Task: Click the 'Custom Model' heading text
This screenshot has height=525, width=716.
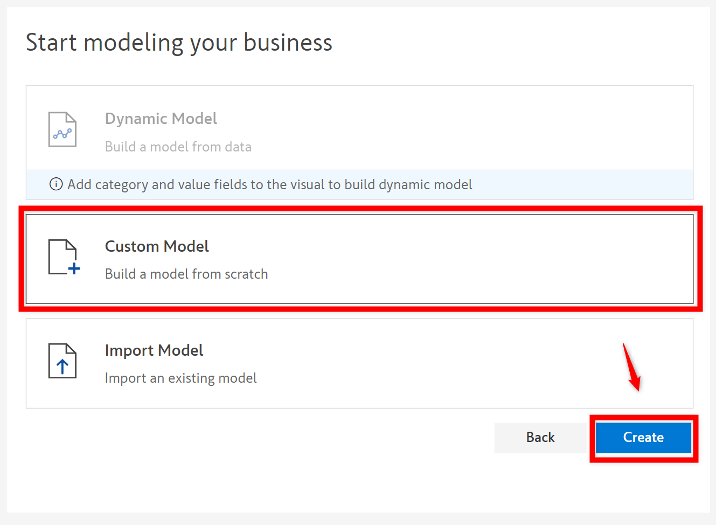Action: point(157,246)
